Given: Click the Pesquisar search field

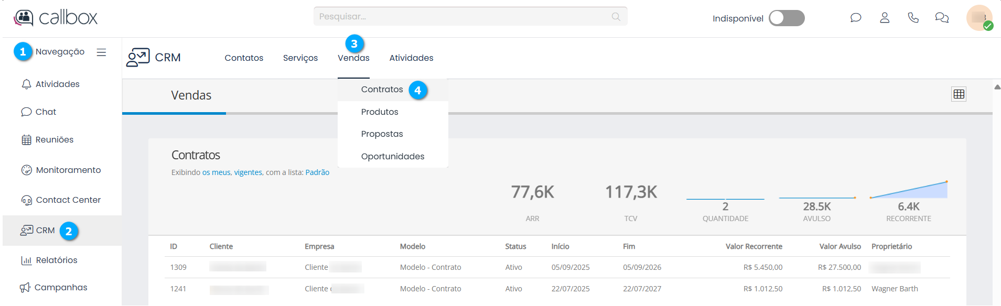Looking at the screenshot, I should (x=461, y=17).
